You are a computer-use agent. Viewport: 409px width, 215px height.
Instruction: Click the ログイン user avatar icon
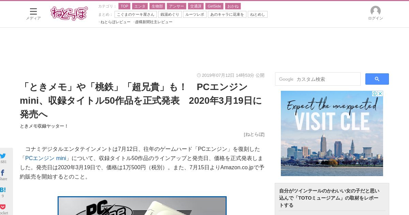(376, 11)
